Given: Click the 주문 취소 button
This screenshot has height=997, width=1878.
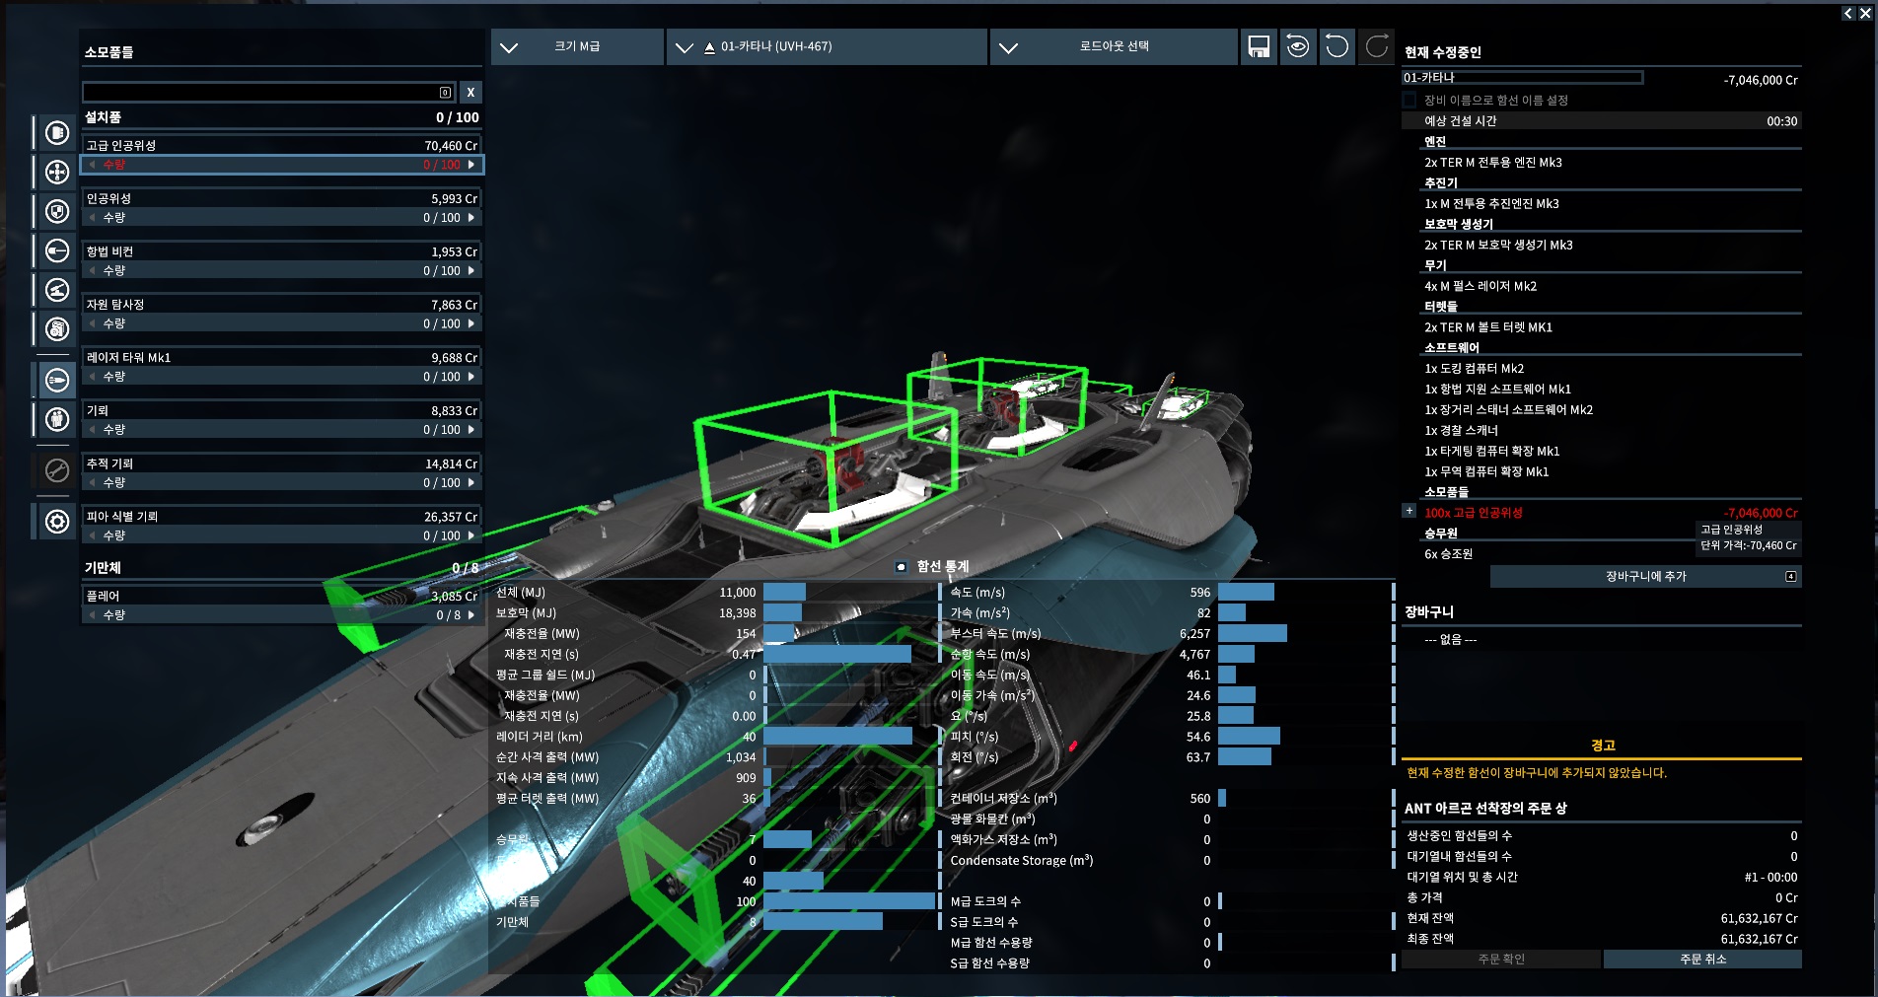Looking at the screenshot, I should point(1703,959).
